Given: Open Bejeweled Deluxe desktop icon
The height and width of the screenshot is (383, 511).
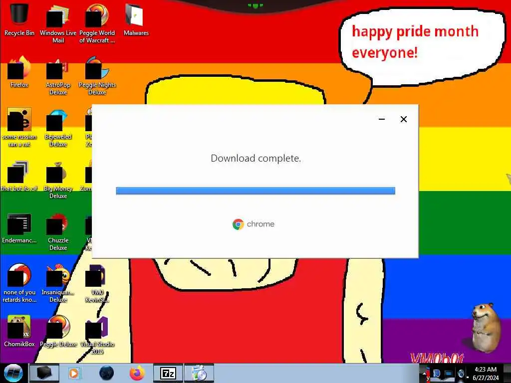Looking at the screenshot, I should pos(58,127).
